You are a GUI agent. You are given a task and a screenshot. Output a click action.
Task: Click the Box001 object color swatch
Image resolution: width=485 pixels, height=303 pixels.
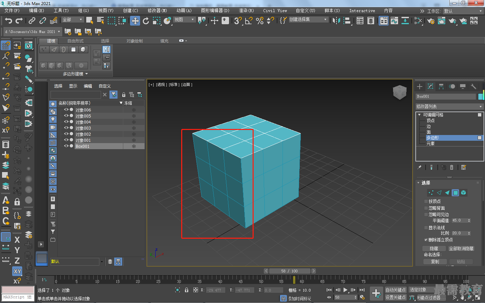point(481,96)
